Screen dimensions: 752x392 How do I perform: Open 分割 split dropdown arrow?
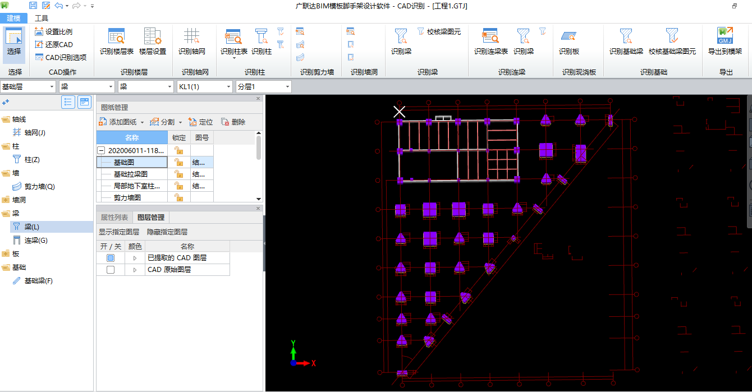click(180, 122)
